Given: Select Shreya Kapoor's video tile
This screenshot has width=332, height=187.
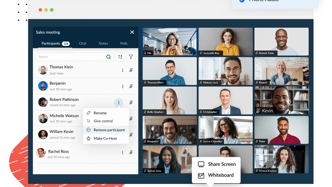Looking at the screenshot, I should click(x=281, y=159).
